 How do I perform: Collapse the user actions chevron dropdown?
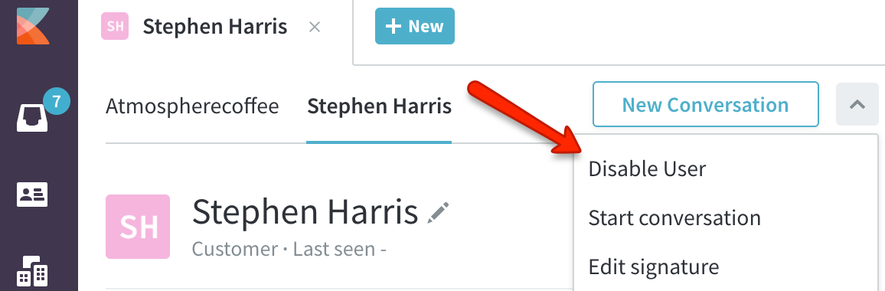[x=857, y=104]
